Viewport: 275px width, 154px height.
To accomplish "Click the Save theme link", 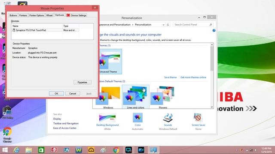I will pyautogui.click(x=170, y=77).
